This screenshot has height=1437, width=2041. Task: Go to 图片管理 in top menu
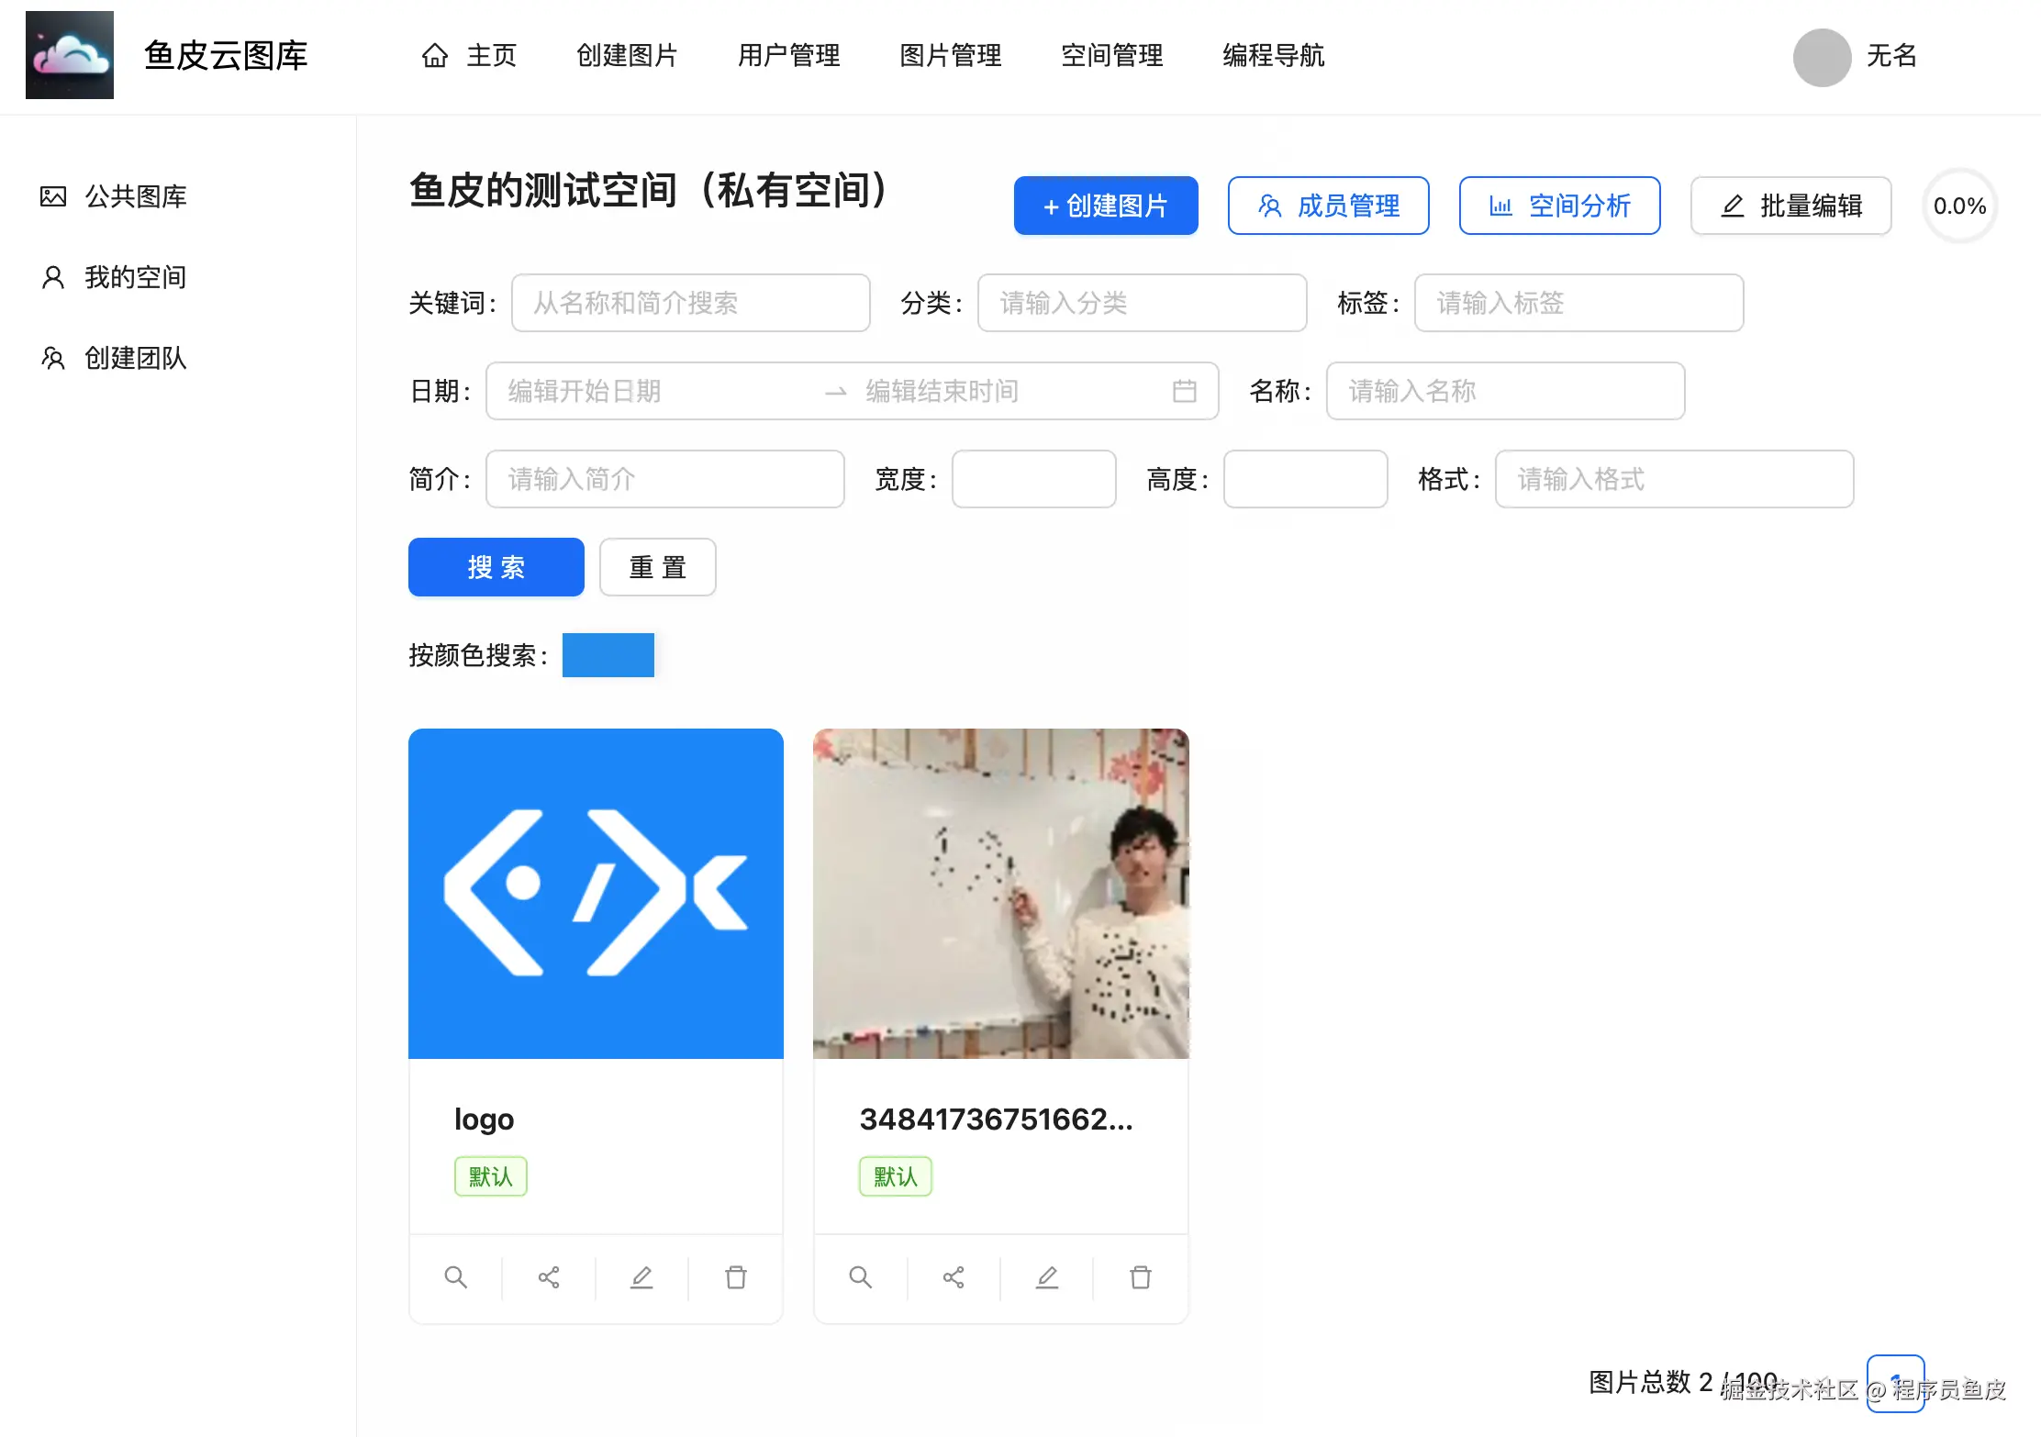coord(950,55)
